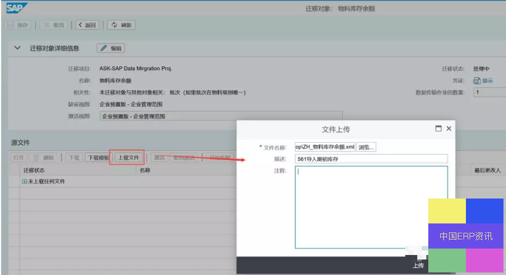Click the 激活 button
The height and width of the screenshot is (275, 506).
(159, 157)
